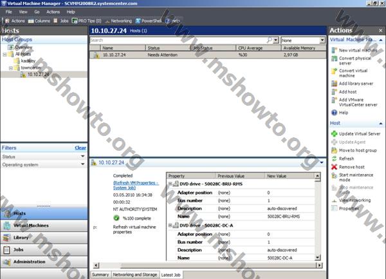Click Add host action
Image resolution: width=386 pixels, height=279 pixels.
click(344, 91)
